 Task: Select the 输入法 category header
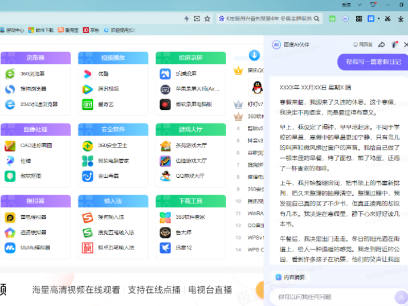click(x=113, y=201)
